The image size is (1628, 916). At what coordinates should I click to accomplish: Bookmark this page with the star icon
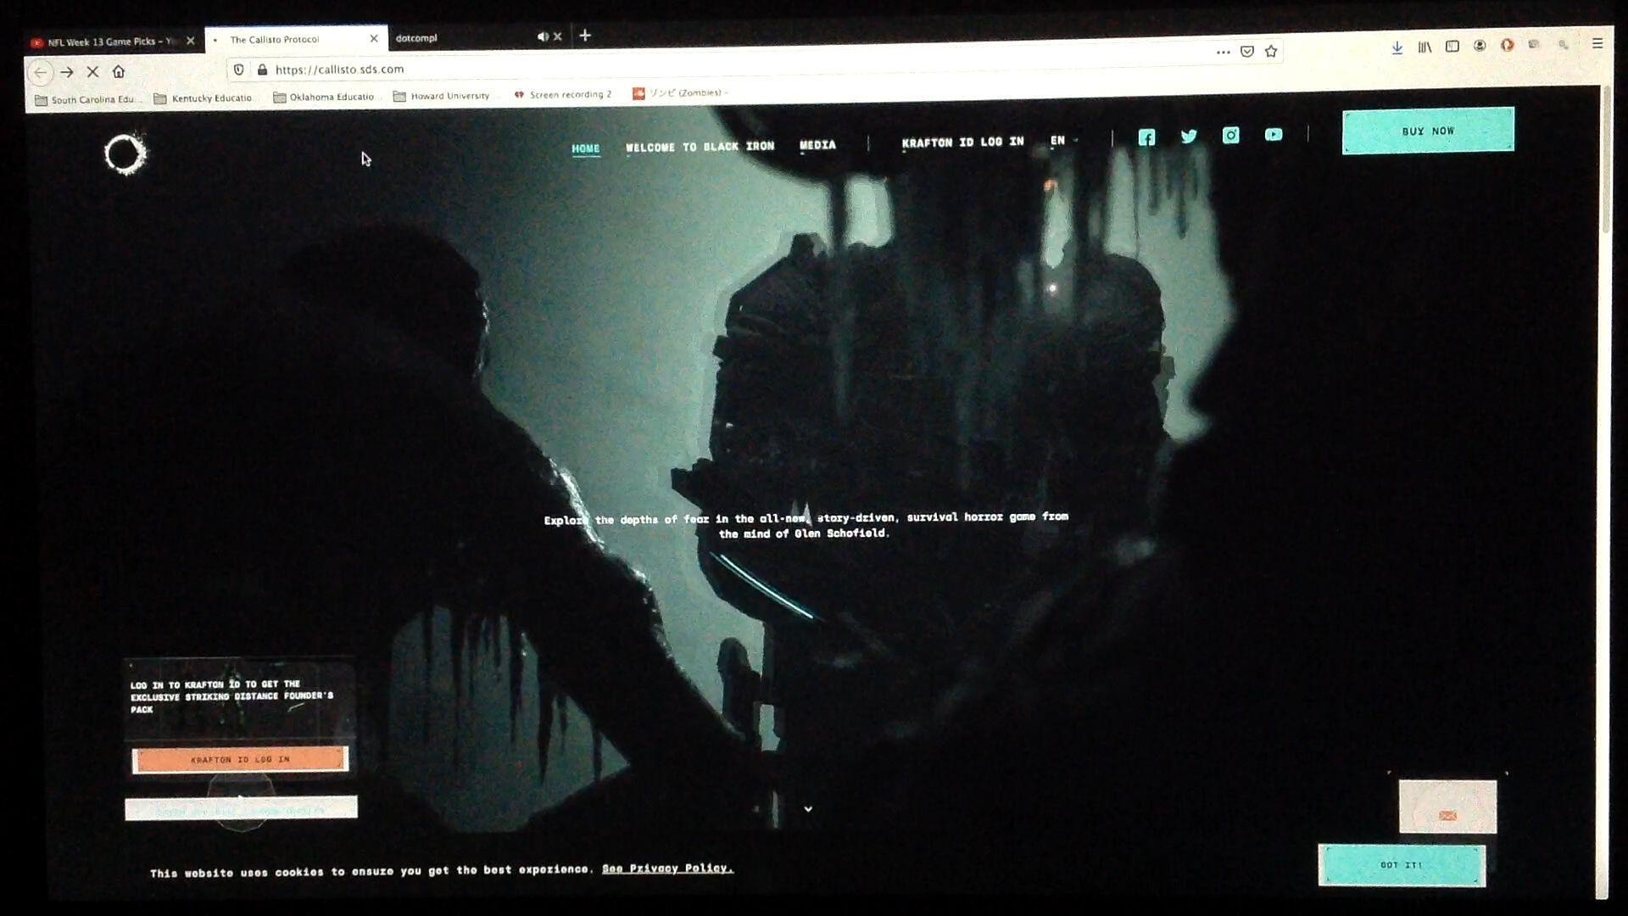coord(1271,51)
